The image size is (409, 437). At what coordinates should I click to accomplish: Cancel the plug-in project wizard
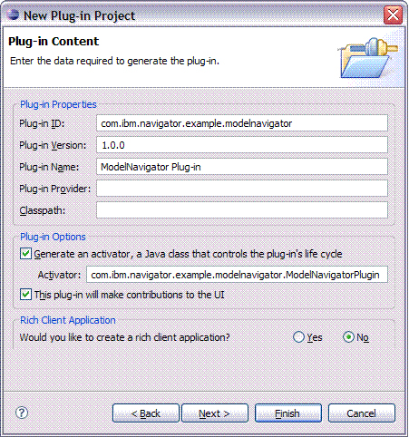tap(362, 413)
